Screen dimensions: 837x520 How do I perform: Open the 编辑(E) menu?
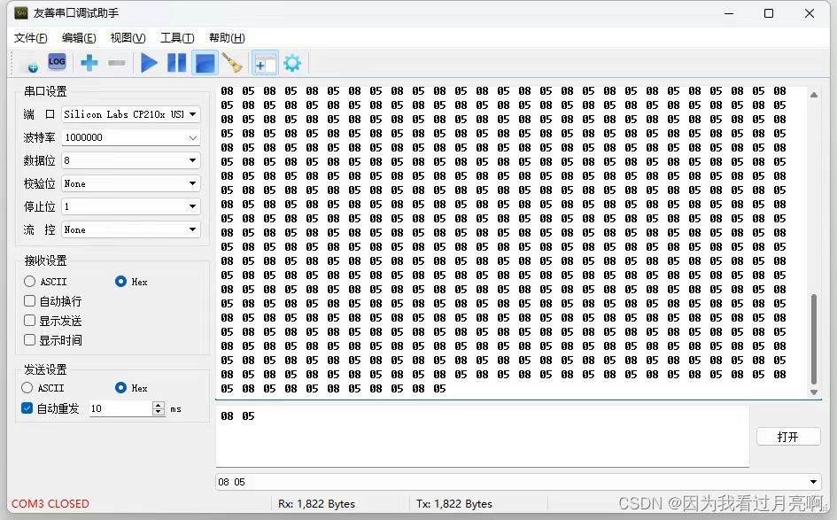coord(79,38)
